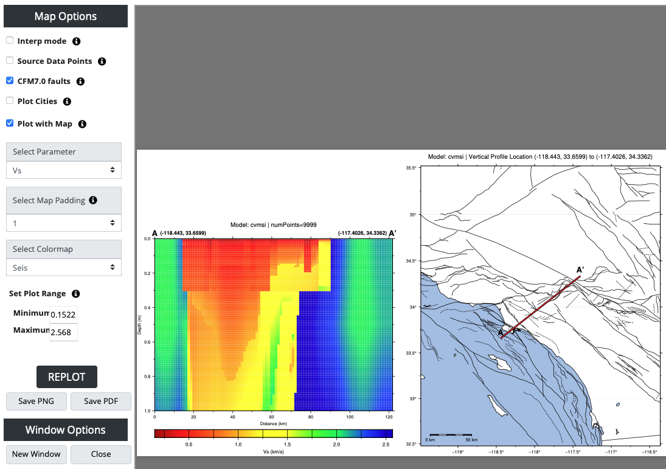
Task: Click the Minimum plot range field
Action: tap(63, 314)
